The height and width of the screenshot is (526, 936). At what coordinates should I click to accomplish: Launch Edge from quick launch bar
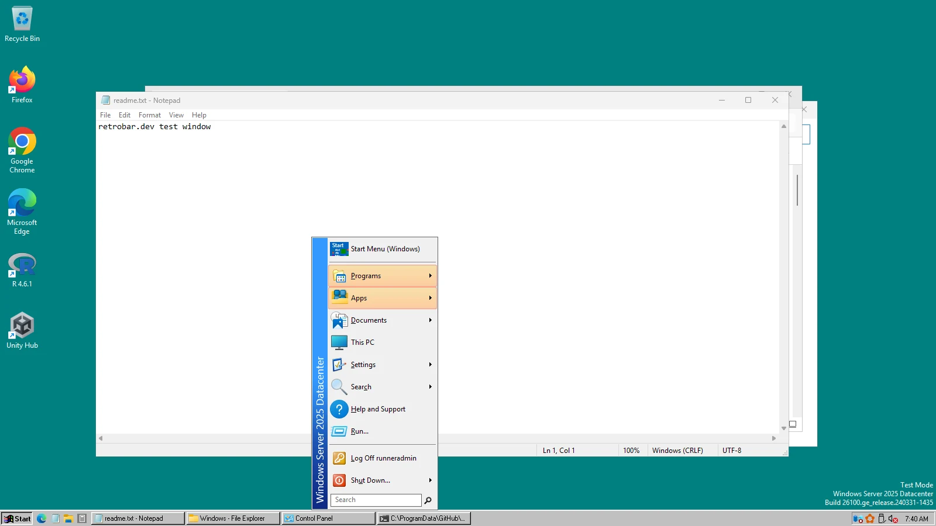pyautogui.click(x=42, y=518)
